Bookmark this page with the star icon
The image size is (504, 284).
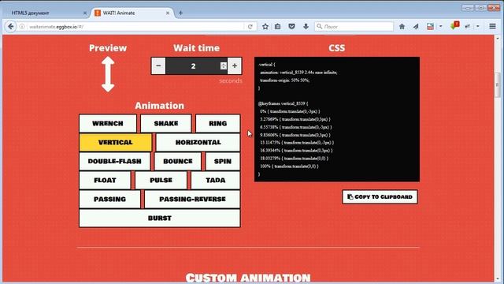tap(265, 26)
